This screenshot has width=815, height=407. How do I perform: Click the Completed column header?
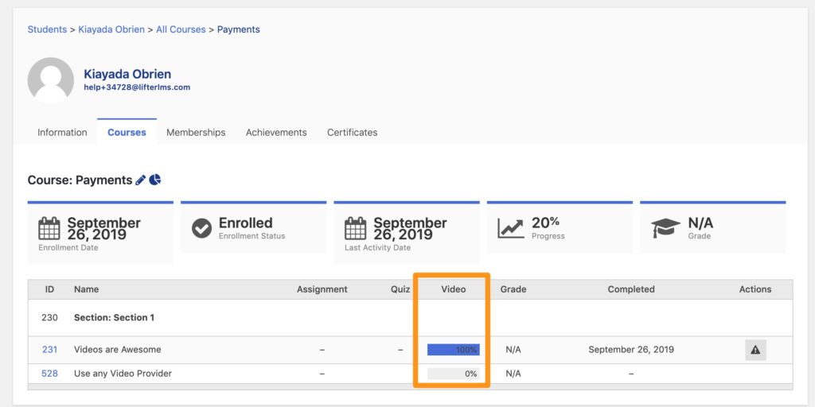pos(631,289)
